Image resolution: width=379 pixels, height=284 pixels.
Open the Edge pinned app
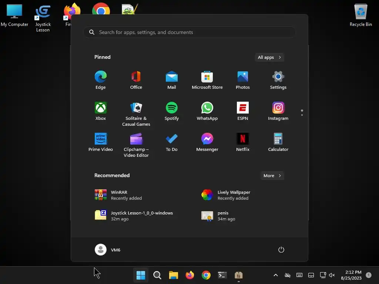pos(101,80)
